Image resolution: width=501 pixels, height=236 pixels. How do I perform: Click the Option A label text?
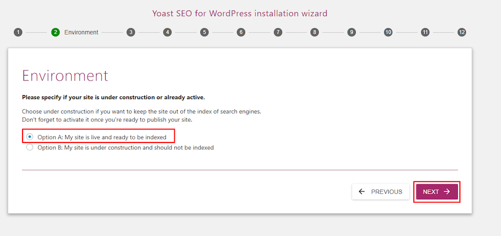coord(109,136)
